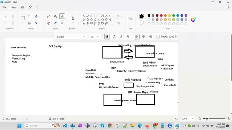Select the Fill bucket tool
Screen dimensions: 232x130
pos(55,16)
